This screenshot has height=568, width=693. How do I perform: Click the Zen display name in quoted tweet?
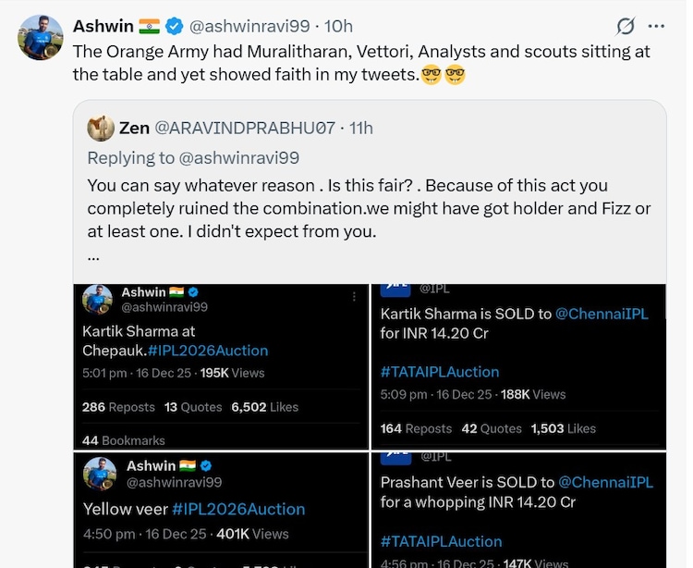click(x=135, y=128)
